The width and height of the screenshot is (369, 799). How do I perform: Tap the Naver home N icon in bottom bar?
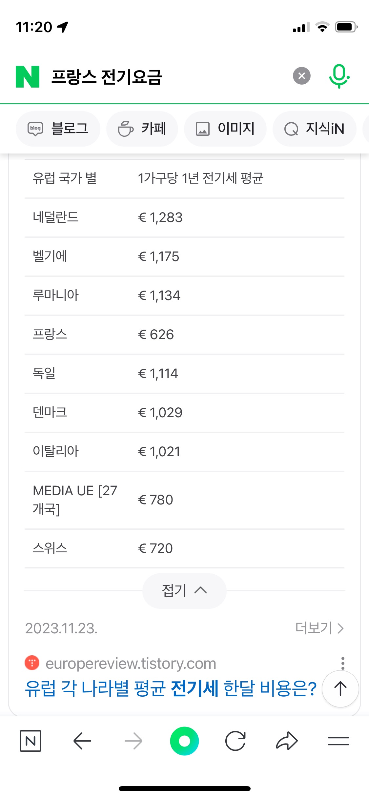click(x=31, y=741)
